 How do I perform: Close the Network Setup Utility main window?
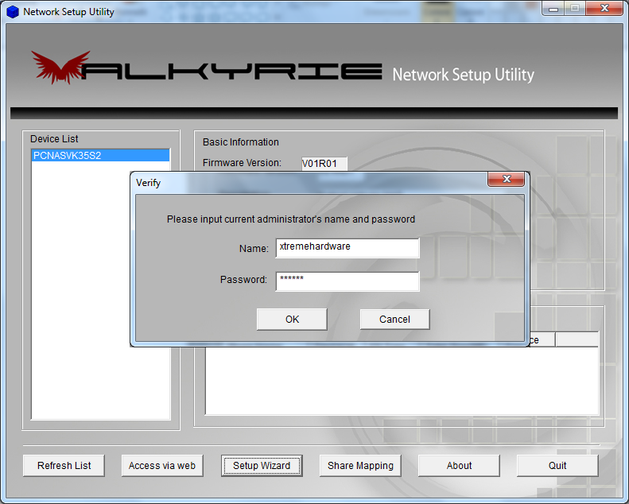point(604,10)
